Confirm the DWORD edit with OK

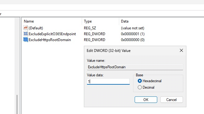point(146,99)
